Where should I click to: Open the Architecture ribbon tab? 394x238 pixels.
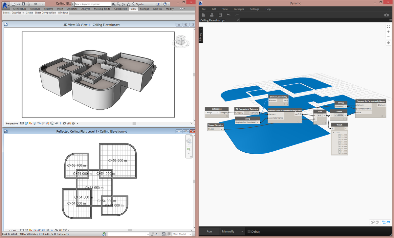coord(20,9)
